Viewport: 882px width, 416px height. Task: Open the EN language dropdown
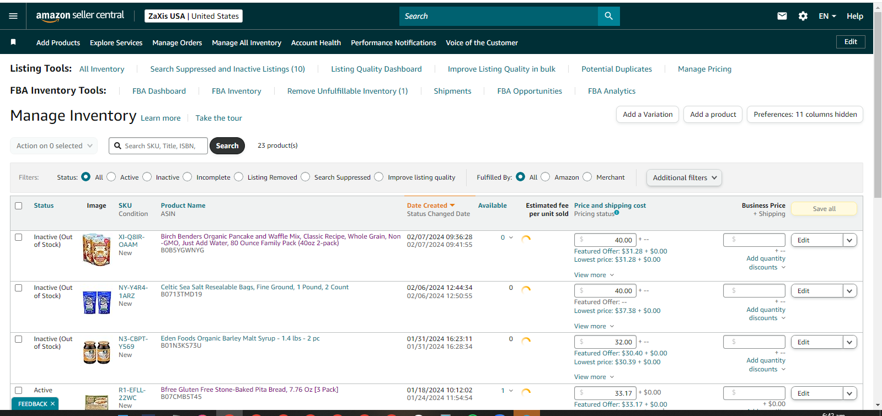(827, 16)
